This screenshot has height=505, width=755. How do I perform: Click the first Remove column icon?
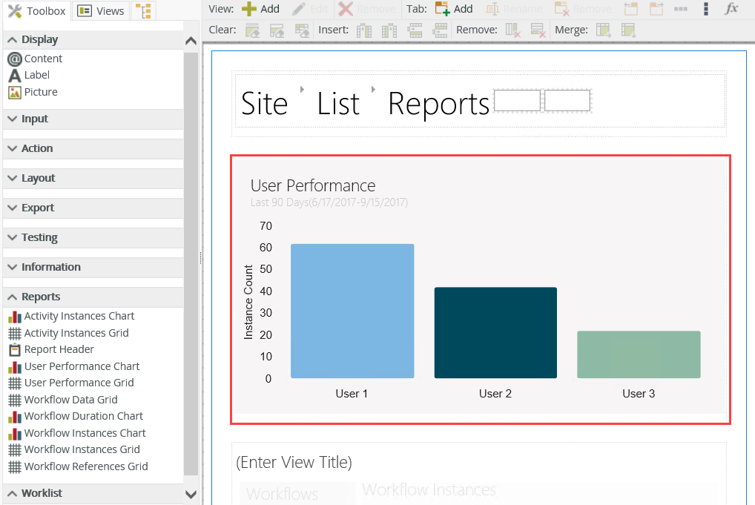(x=512, y=30)
